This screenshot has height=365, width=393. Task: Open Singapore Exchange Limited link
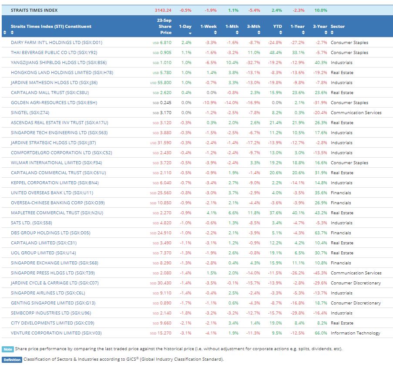54,263
